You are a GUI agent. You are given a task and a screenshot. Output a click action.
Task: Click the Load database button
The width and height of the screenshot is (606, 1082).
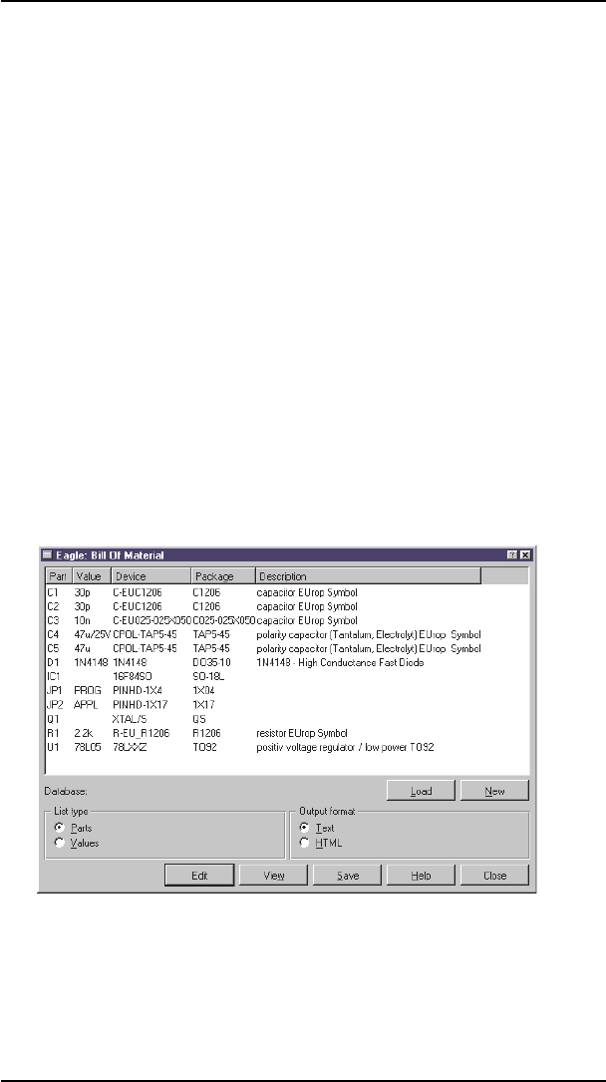pos(421,791)
